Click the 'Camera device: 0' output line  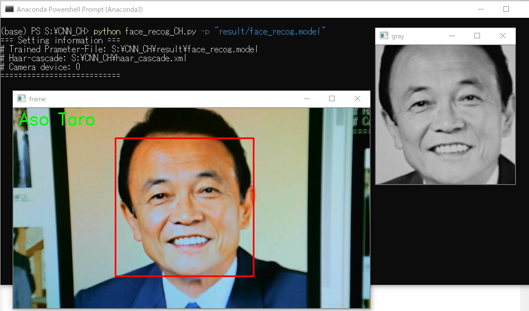click(41, 67)
